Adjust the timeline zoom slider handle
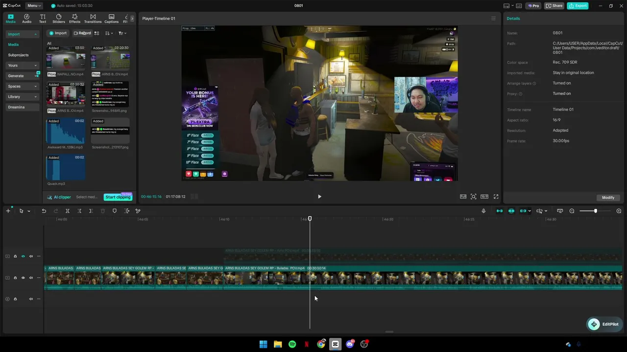The width and height of the screenshot is (627, 352). point(595,211)
